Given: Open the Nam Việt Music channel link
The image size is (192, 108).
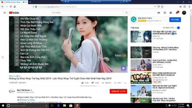Looking at the screenshot, I should (23, 90).
